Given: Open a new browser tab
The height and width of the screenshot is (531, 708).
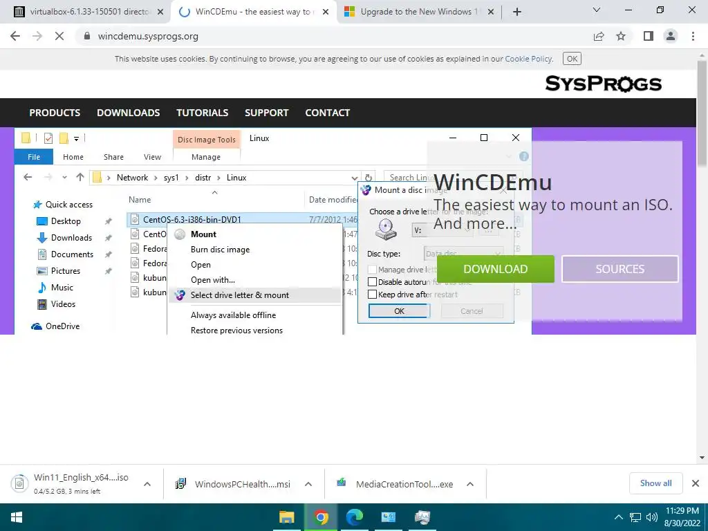Looking at the screenshot, I should coord(517,12).
